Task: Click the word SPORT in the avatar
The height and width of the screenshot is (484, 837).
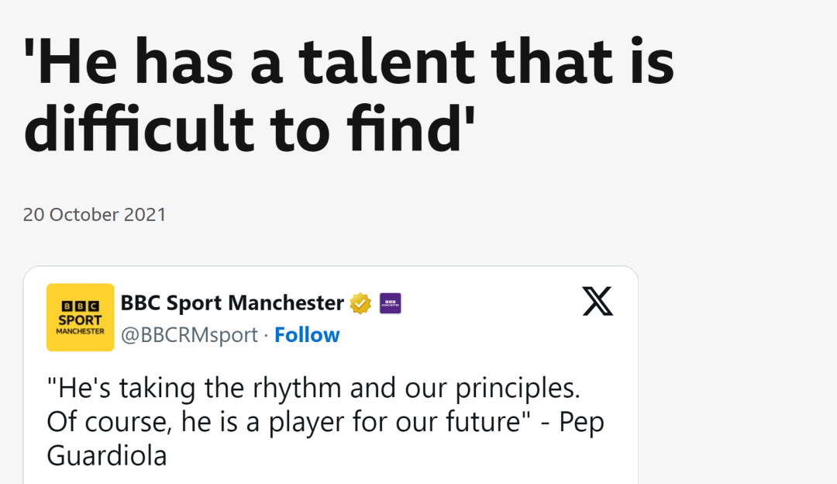Action: (x=80, y=320)
